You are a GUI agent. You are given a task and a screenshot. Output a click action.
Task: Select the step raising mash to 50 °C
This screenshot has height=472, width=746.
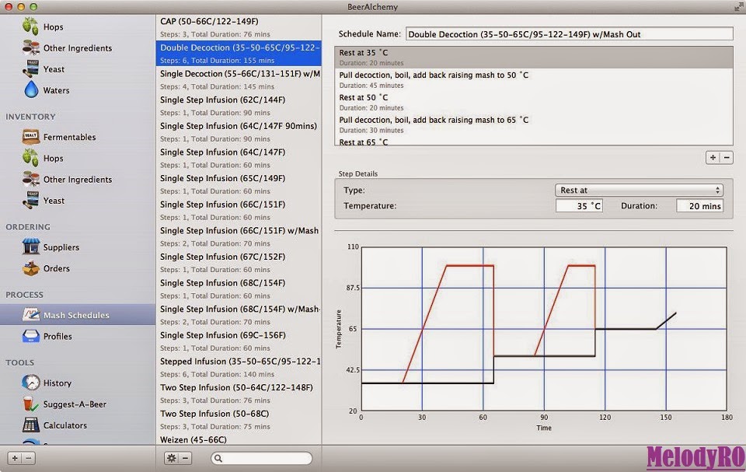(534, 79)
